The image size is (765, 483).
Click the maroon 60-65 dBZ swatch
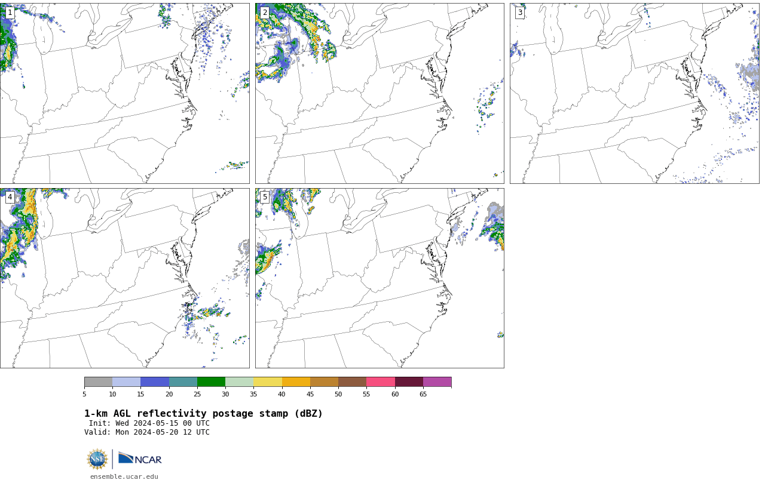click(x=409, y=382)
